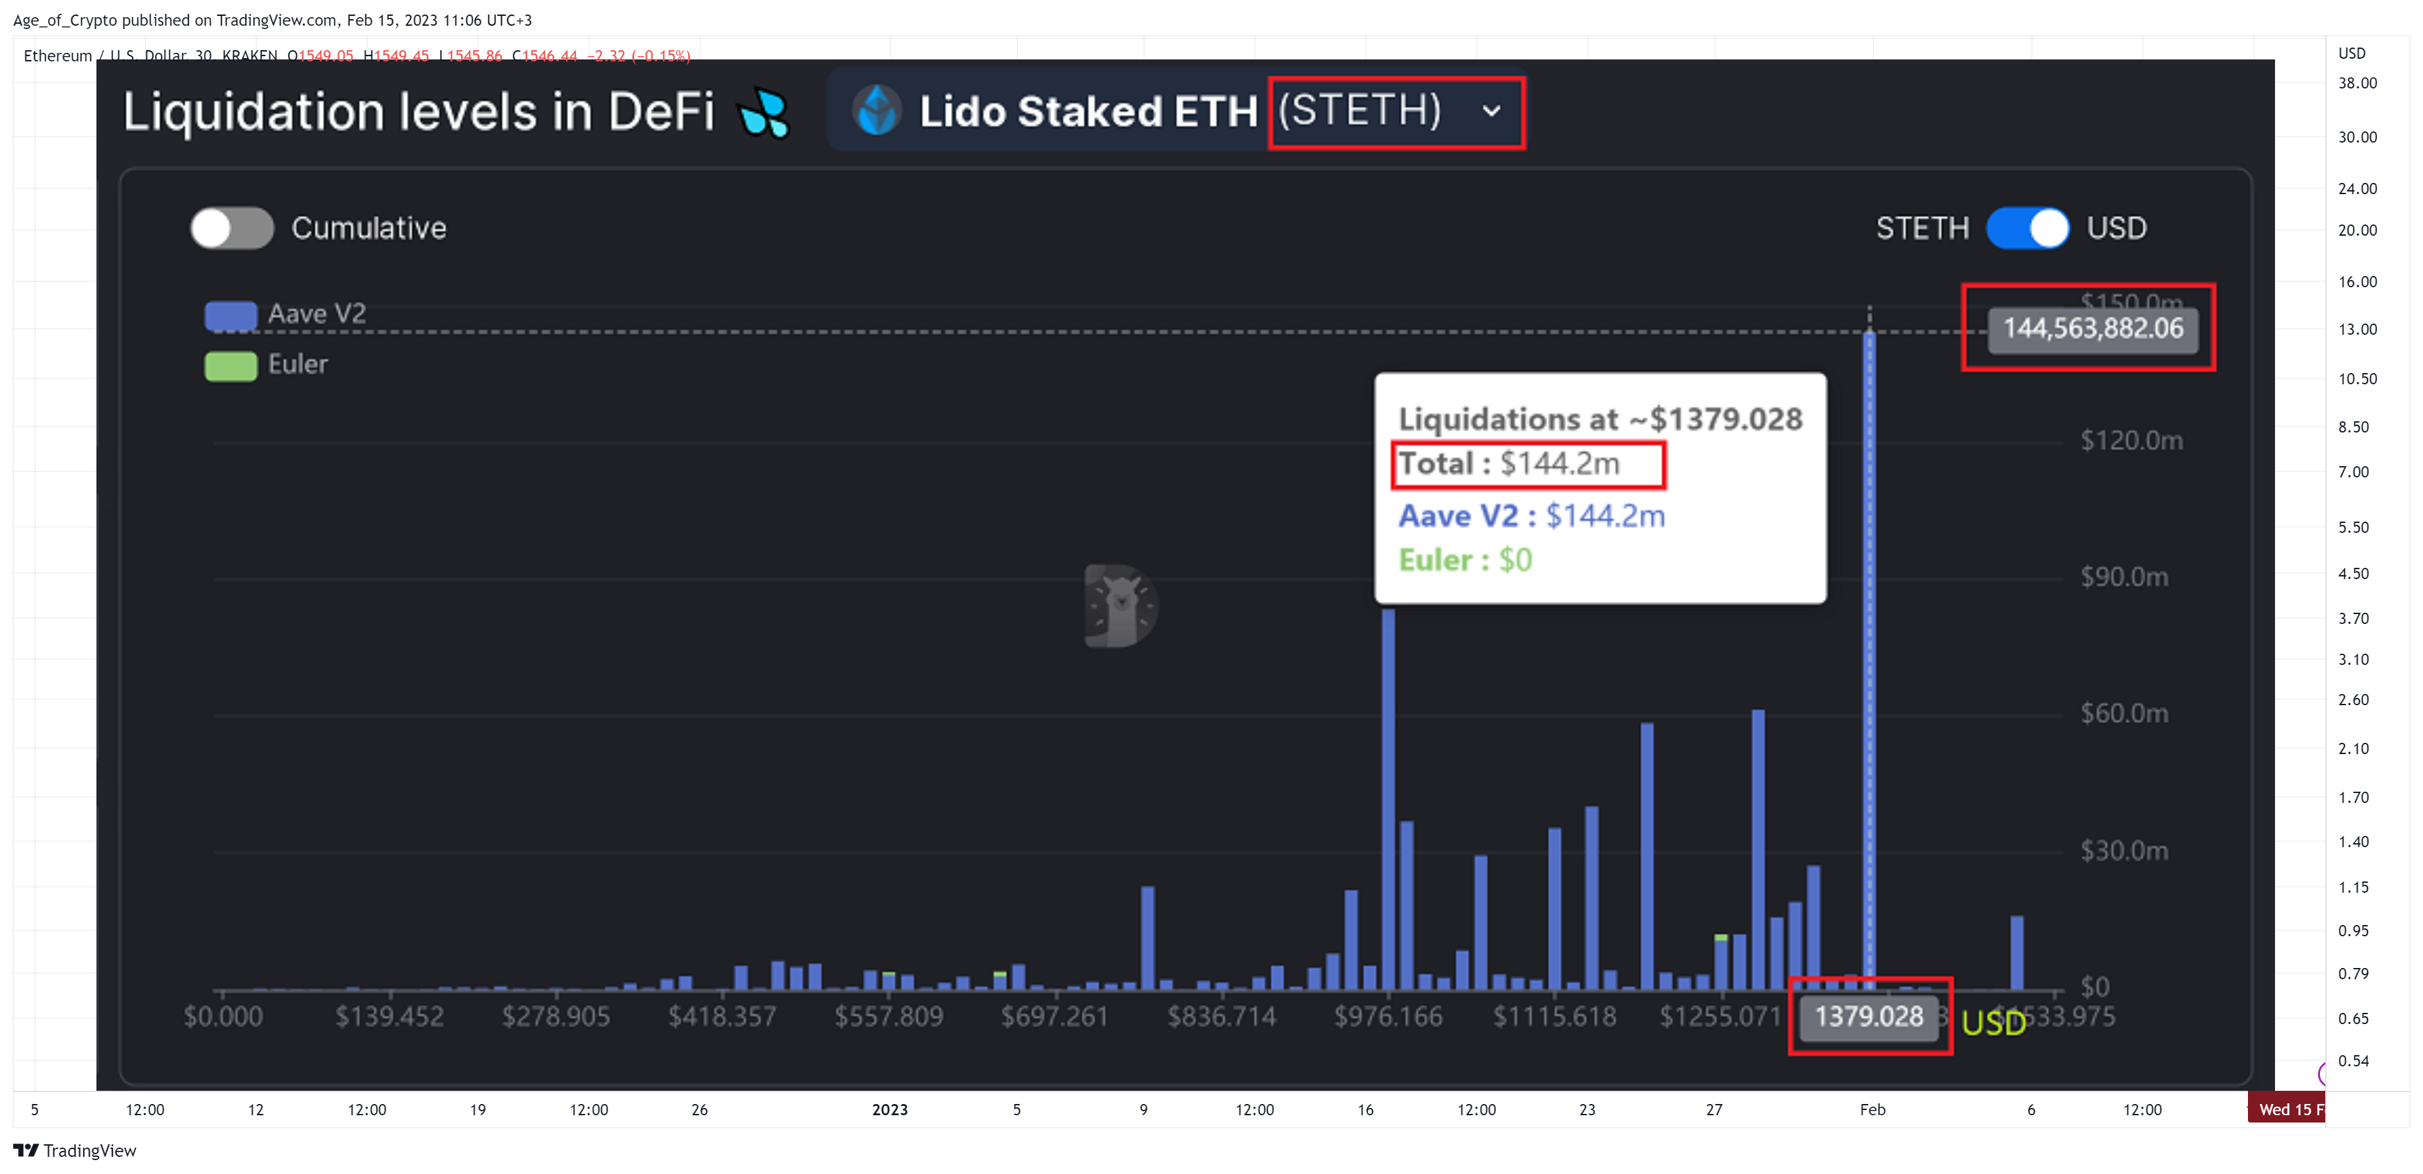2423x1174 pixels.
Task: Click the $557.809 x-axis label
Action: pos(889,1016)
